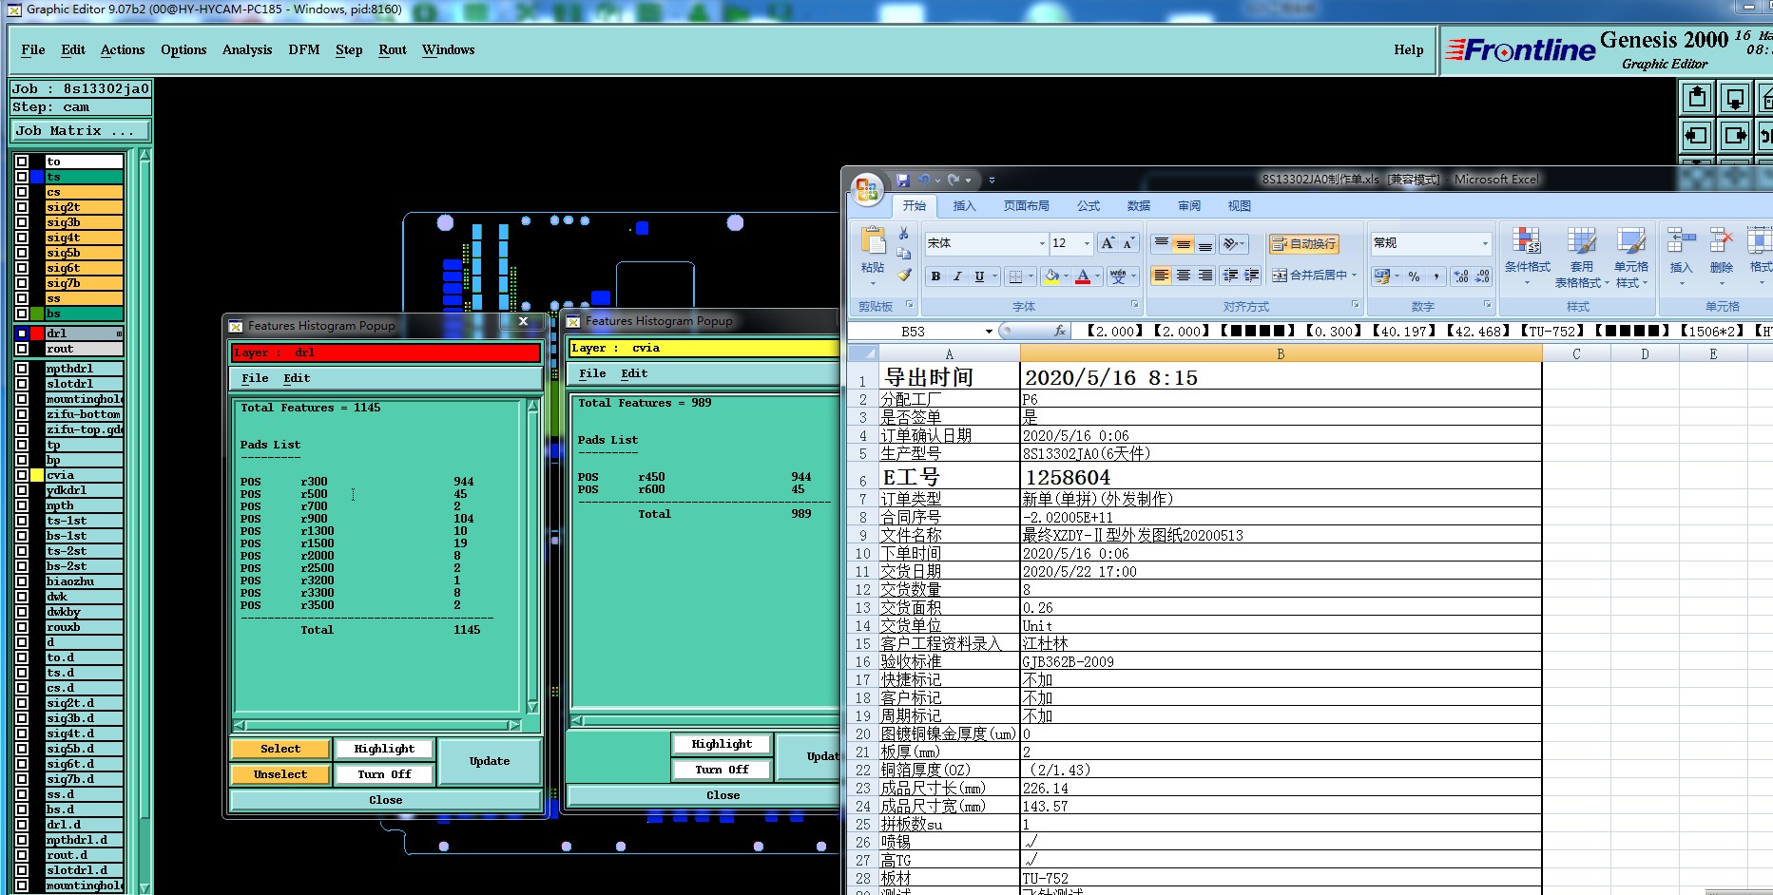
Task: Click the Font Color A icon
Action: (1083, 276)
